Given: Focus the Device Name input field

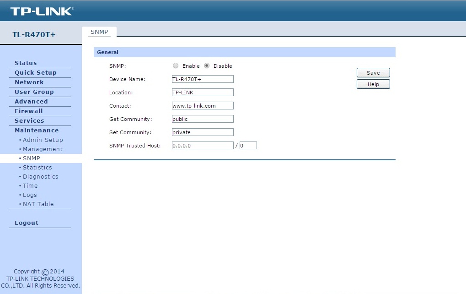Looking at the screenshot, I should 203,79.
